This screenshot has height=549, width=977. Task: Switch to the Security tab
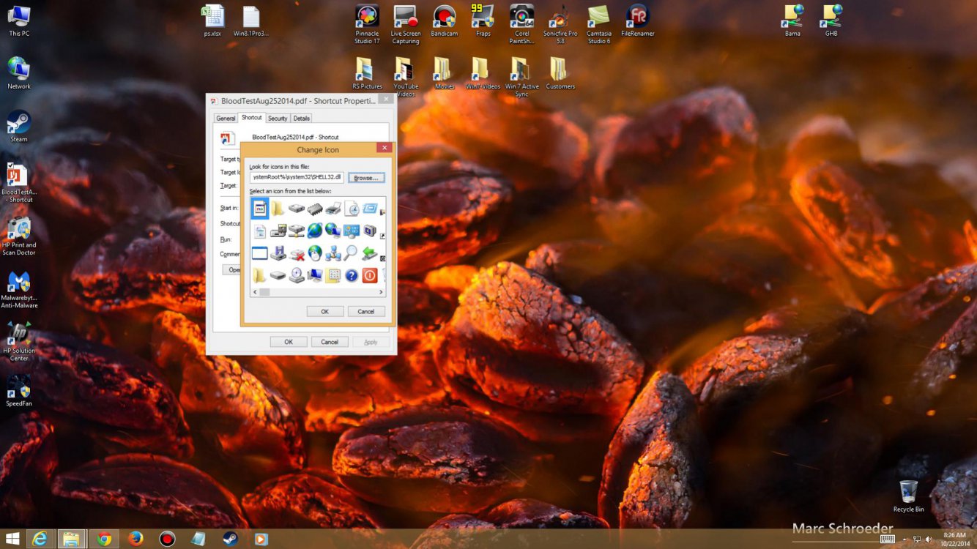tap(278, 118)
